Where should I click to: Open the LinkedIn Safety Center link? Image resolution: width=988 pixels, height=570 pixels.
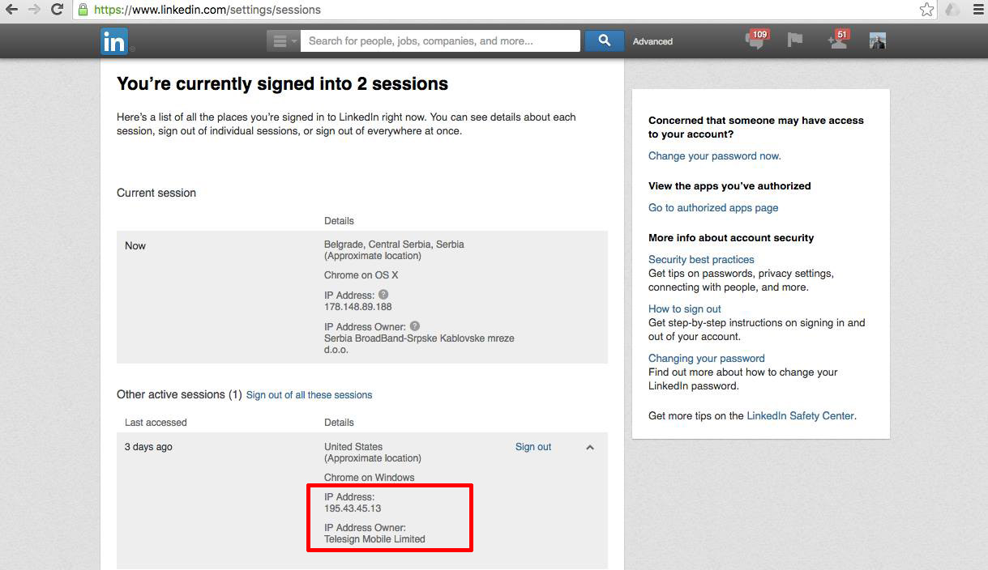(800, 416)
